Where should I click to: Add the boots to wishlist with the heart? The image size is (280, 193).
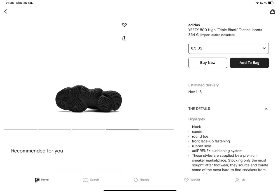(124, 25)
